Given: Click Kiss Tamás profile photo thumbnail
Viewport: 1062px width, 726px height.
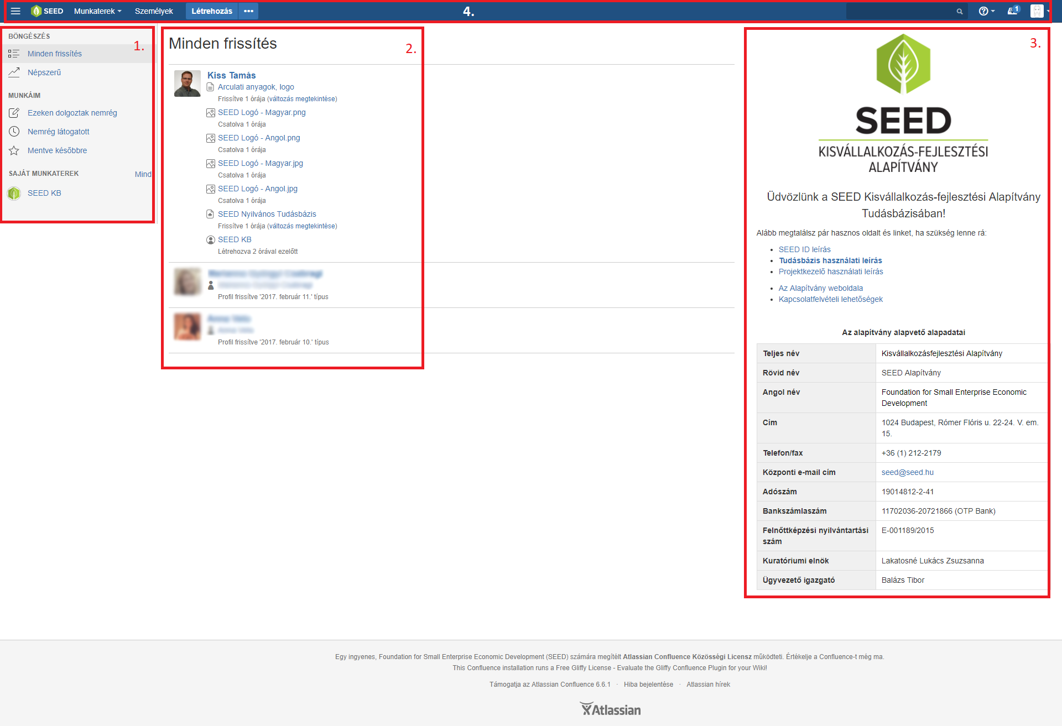Looking at the screenshot, I should pos(188,83).
